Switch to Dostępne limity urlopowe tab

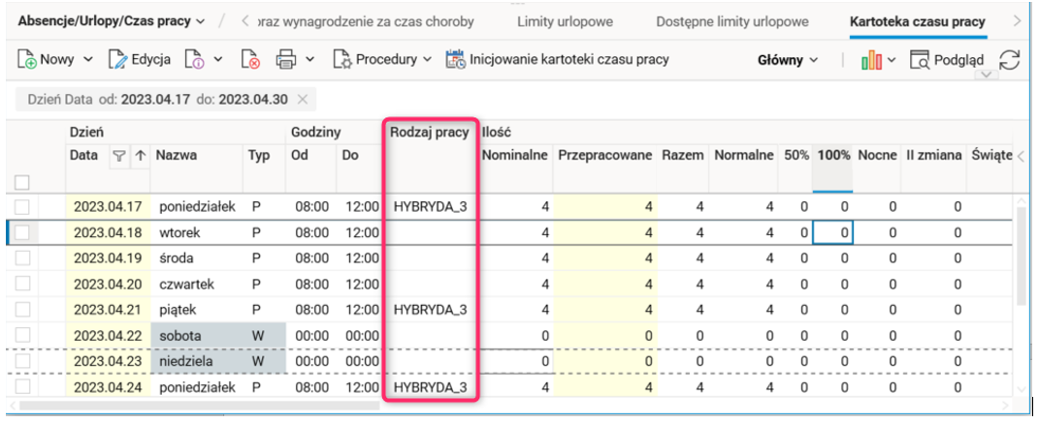click(x=732, y=22)
